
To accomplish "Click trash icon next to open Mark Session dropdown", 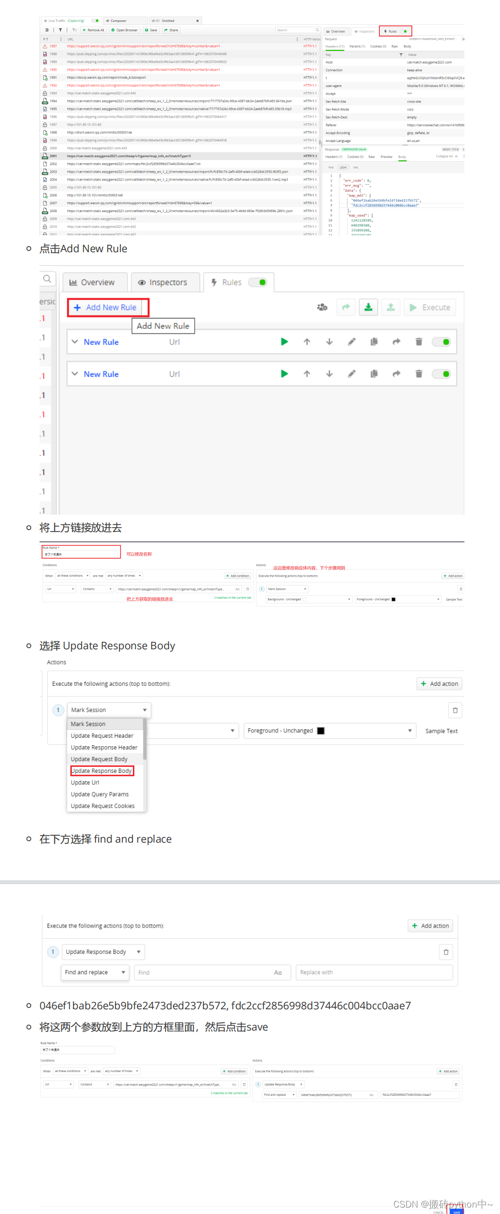I will pos(455,710).
